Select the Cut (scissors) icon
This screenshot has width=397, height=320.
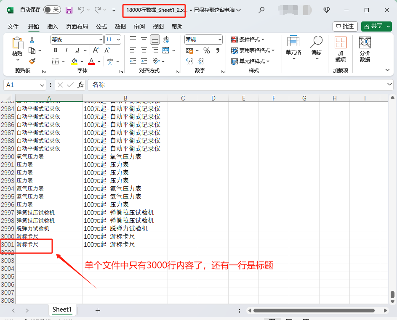32,40
